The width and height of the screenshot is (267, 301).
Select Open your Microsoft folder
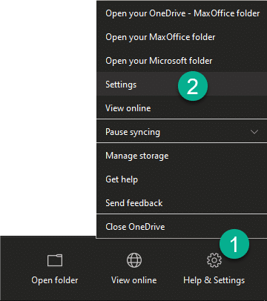(182, 61)
